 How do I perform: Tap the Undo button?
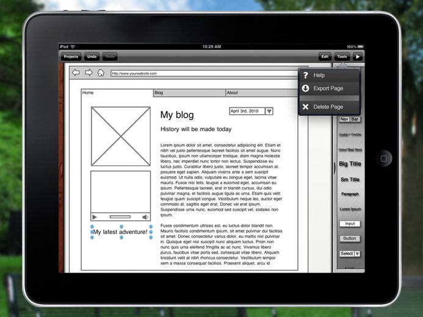[92, 57]
